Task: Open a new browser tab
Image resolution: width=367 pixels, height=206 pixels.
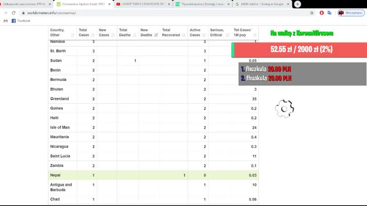Action: tap(297, 4)
